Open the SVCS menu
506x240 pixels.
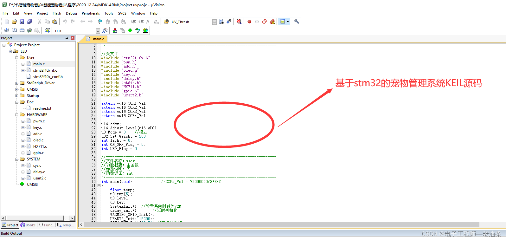tap(122, 13)
